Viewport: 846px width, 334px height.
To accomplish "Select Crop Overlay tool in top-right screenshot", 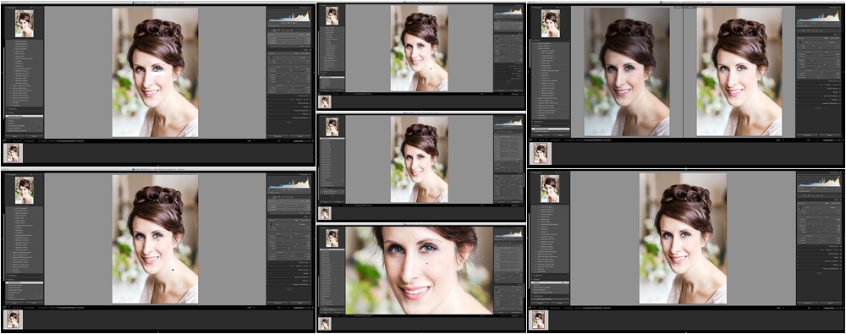I will tap(799, 30).
